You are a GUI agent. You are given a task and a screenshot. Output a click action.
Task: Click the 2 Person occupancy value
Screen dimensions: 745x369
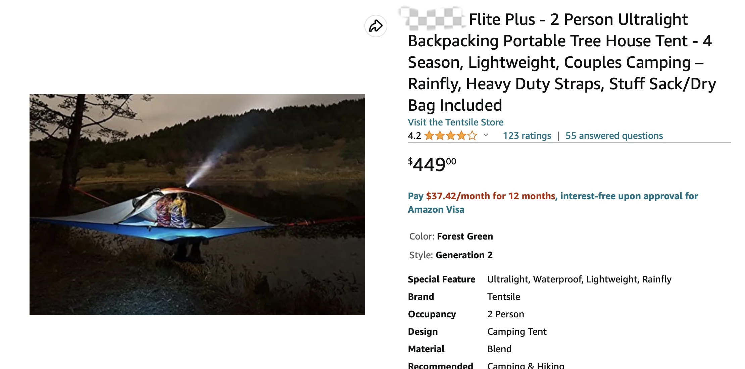(x=505, y=314)
